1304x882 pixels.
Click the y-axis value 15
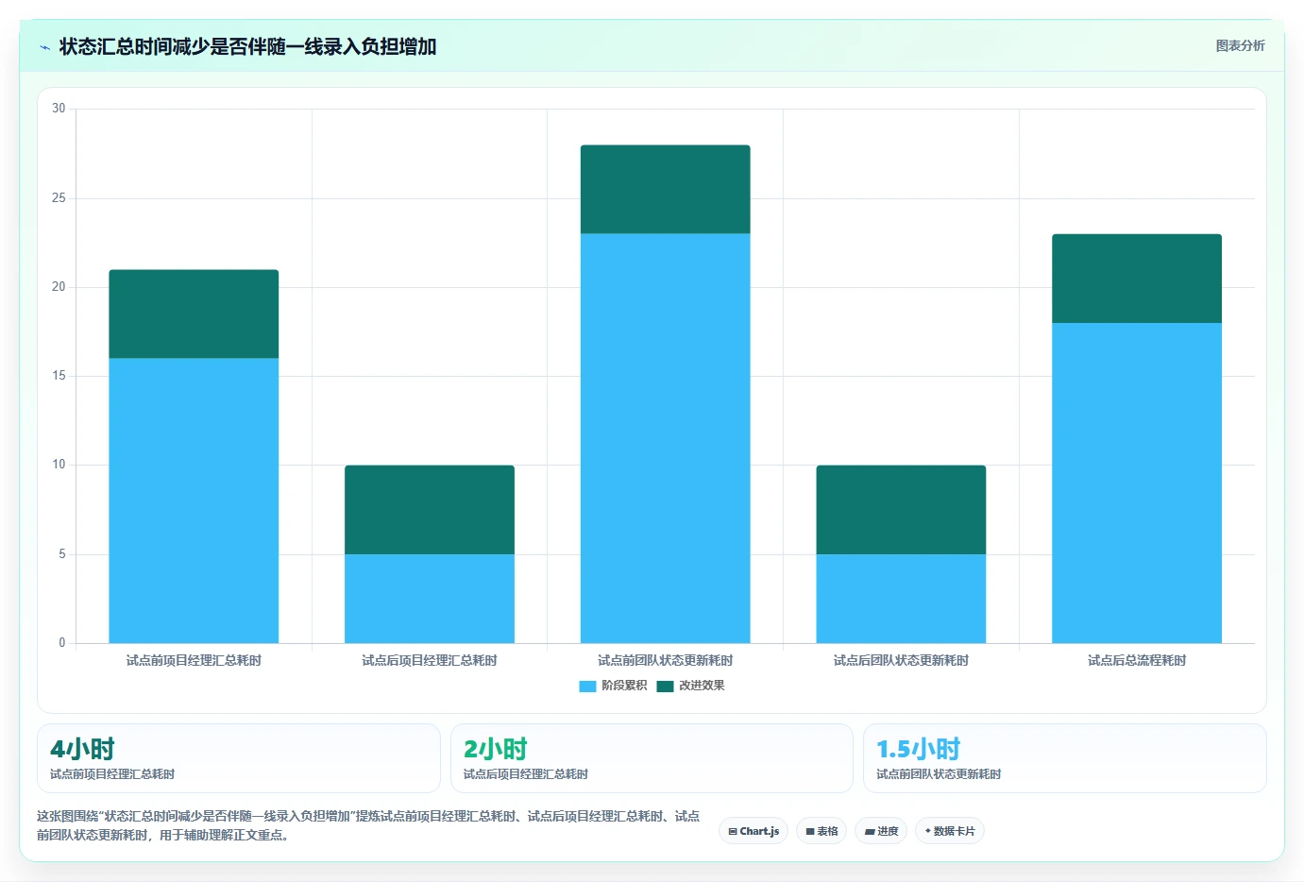coord(59,376)
